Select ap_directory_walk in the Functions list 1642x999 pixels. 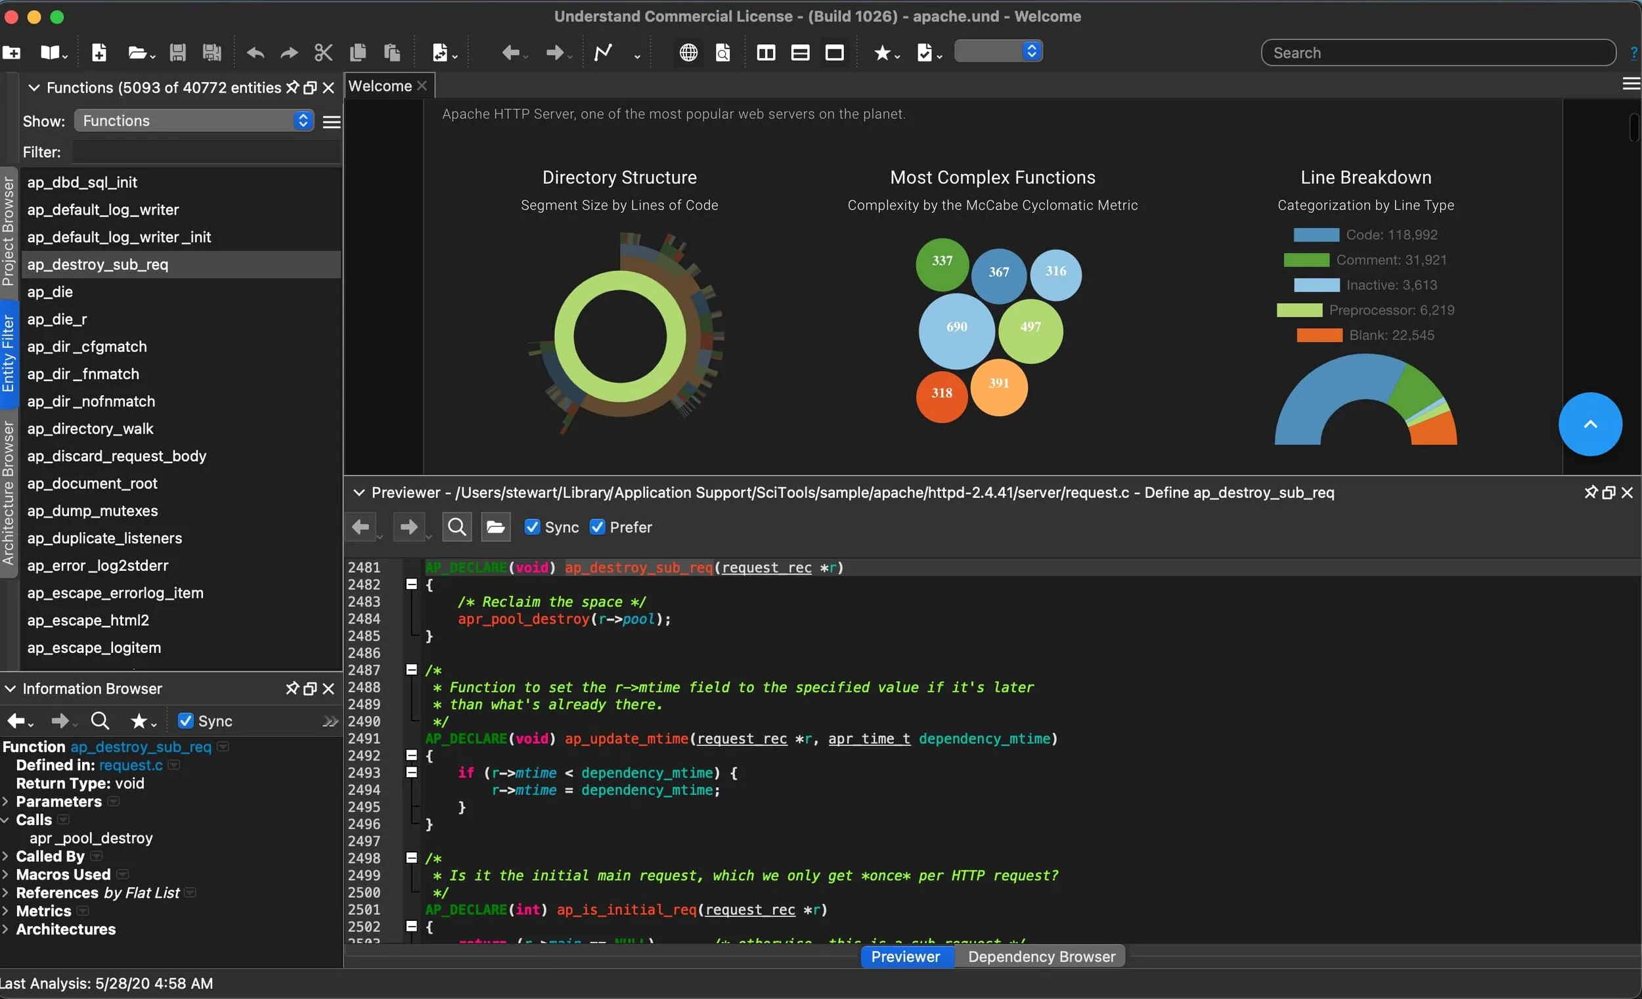90,428
